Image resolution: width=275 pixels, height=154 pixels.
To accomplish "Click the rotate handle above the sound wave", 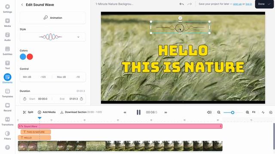I will 180,18.
